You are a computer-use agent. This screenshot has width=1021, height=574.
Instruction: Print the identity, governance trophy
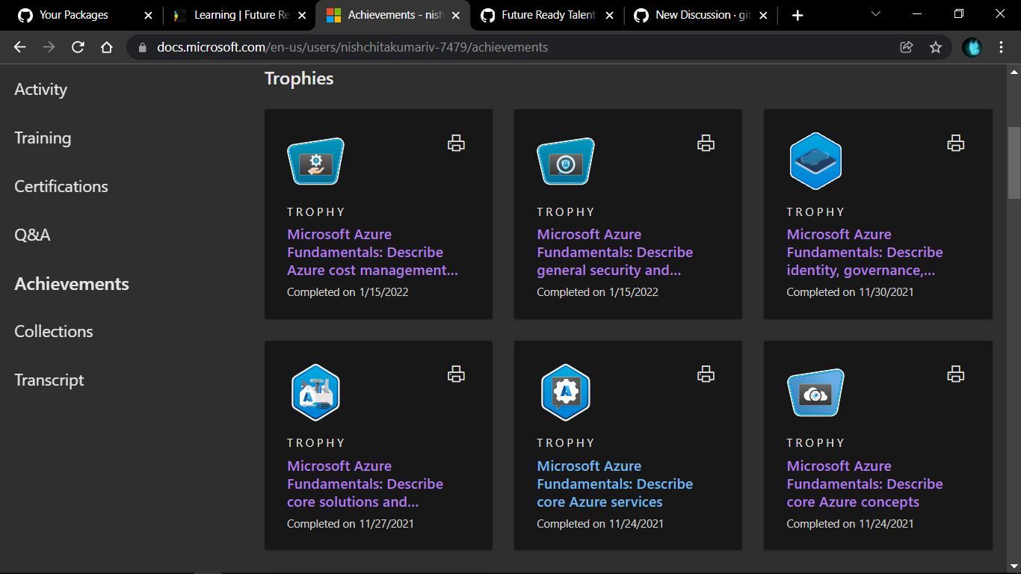955,143
